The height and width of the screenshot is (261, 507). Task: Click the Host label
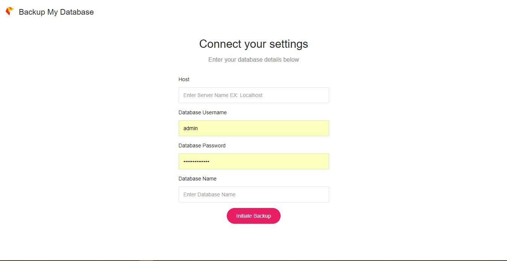click(x=184, y=79)
